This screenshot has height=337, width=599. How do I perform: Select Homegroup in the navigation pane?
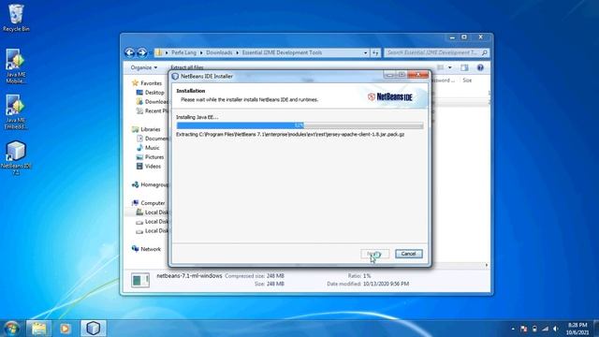[x=154, y=184]
